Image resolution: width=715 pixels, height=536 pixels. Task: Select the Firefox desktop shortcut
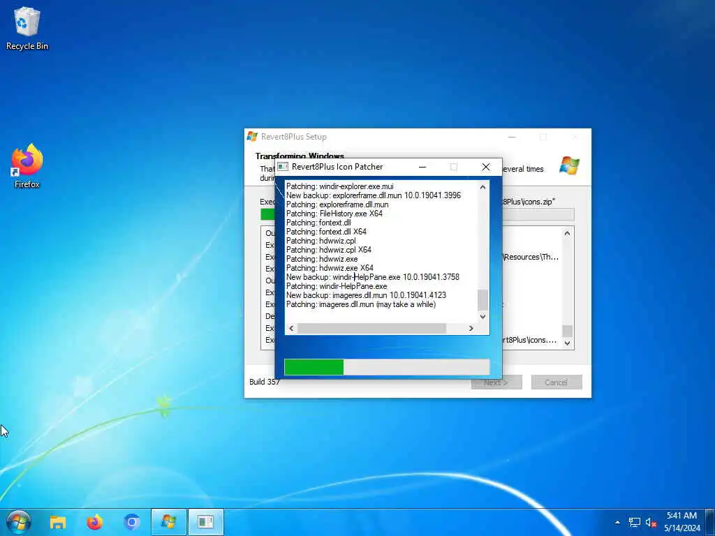pos(27,166)
